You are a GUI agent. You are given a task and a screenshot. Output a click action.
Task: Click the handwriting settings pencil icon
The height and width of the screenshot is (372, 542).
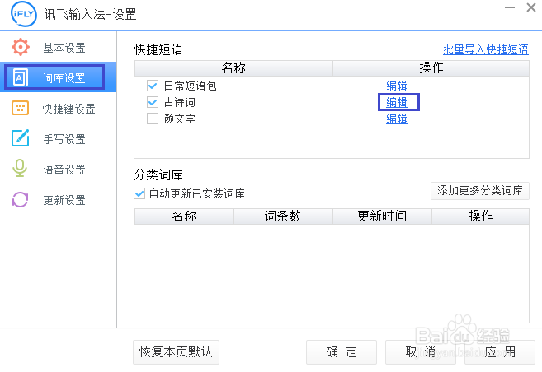(20, 139)
